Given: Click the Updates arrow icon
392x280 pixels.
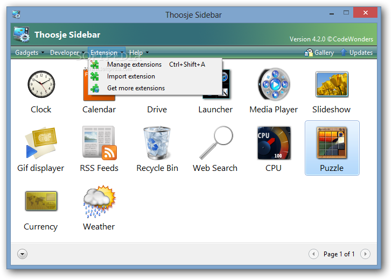Looking at the screenshot, I should tap(344, 53).
